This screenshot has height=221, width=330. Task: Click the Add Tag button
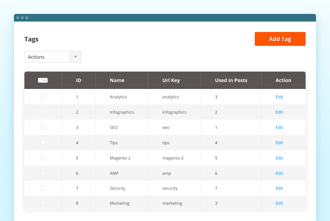(280, 39)
